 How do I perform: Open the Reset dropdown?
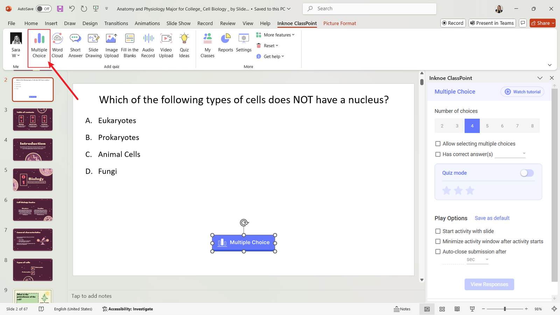coord(267,46)
